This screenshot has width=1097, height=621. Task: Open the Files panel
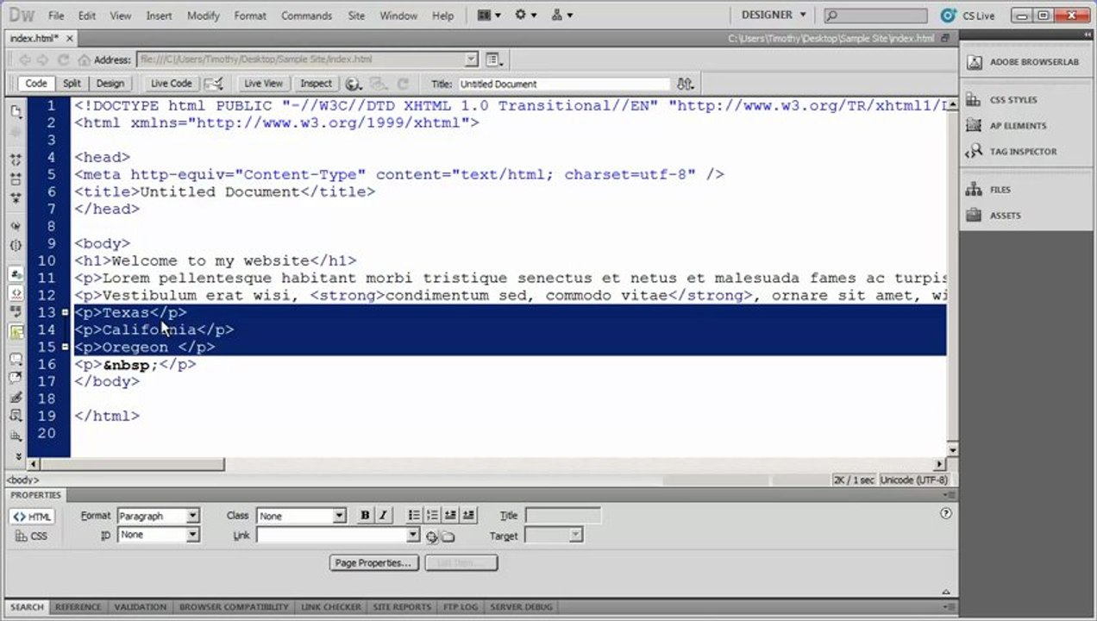989,190
